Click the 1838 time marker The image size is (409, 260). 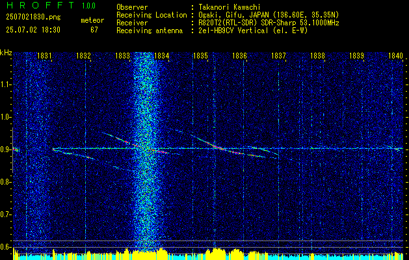tap(317, 55)
